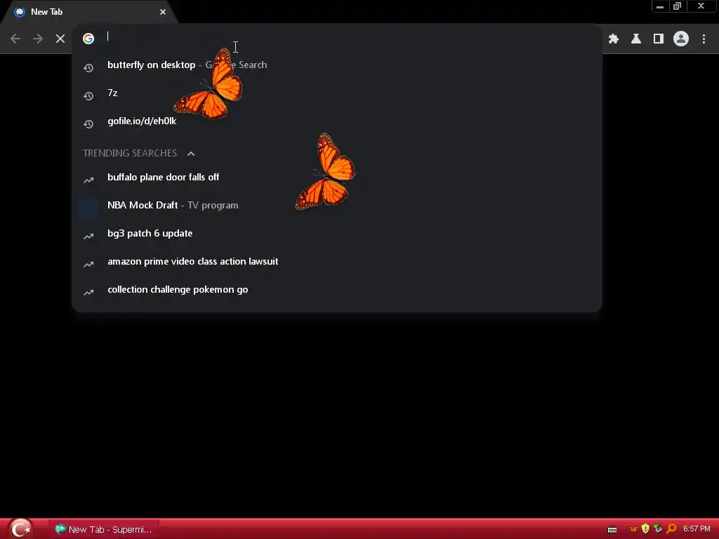Open the yellow security shield tray icon
Screen dimensions: 719x539
point(646,529)
